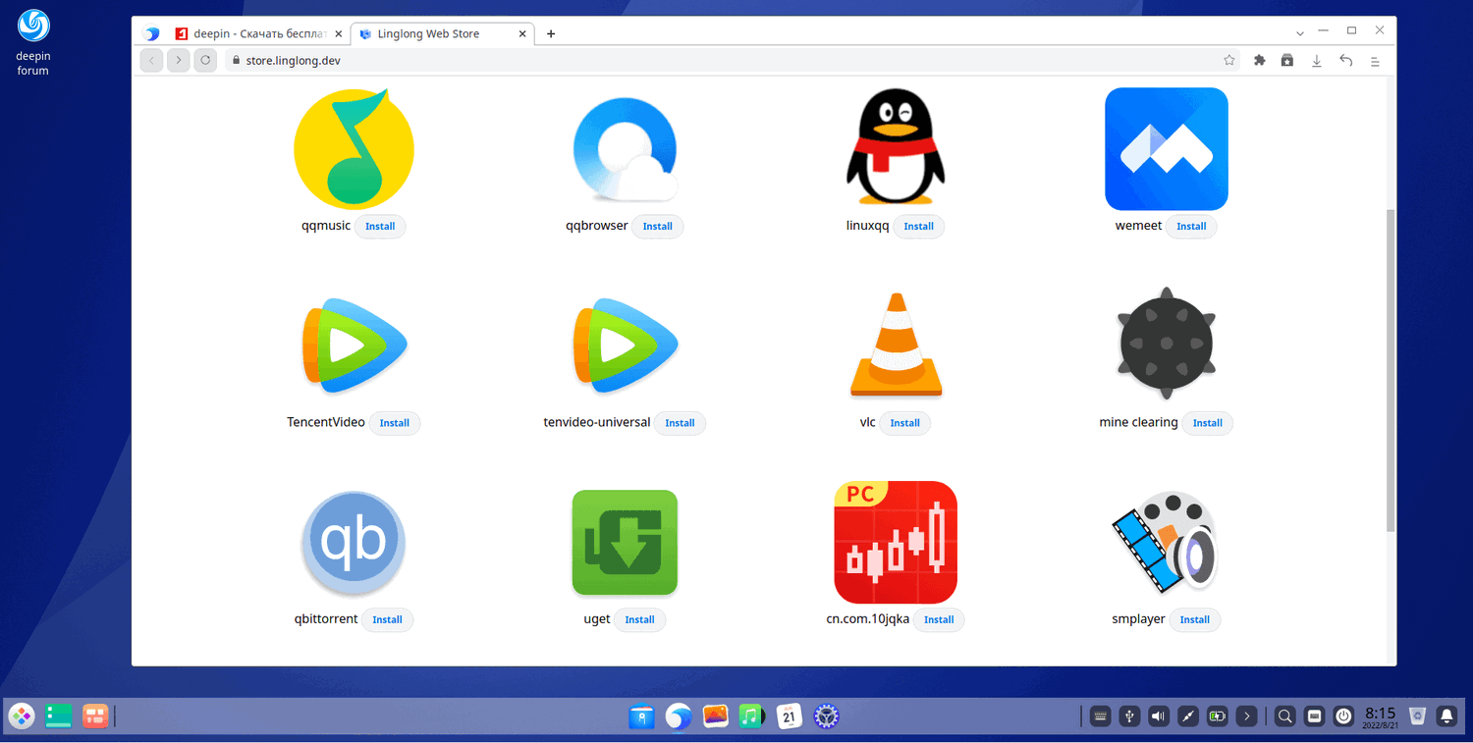Viewport: 1473px width, 743px height.
Task: Open the notification bell in dock
Action: pos(1446,716)
